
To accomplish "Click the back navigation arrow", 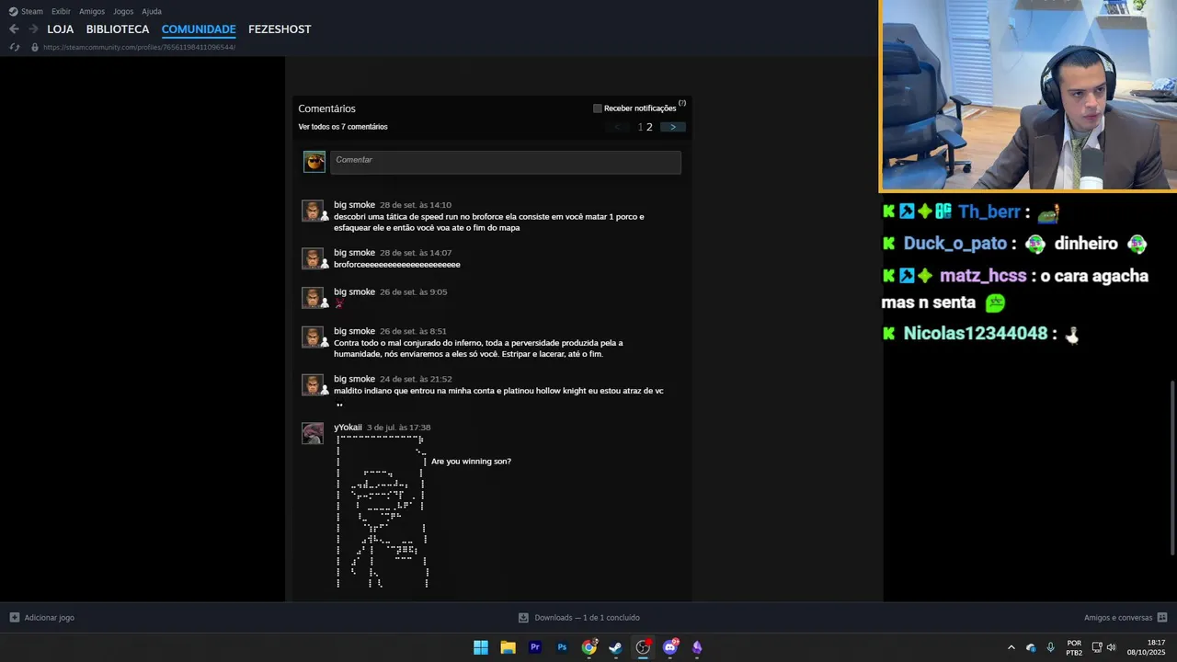I will (14, 29).
